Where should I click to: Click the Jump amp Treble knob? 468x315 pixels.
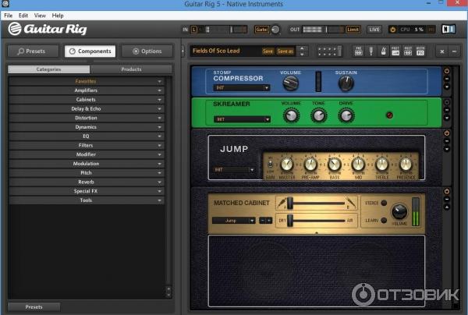click(381, 165)
